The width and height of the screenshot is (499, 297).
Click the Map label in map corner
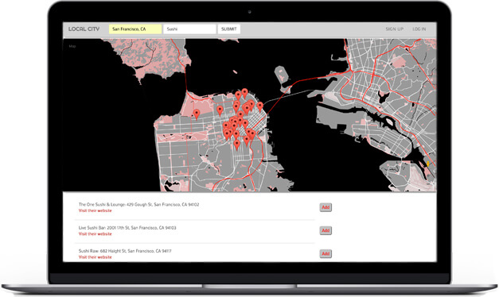[x=72, y=46]
